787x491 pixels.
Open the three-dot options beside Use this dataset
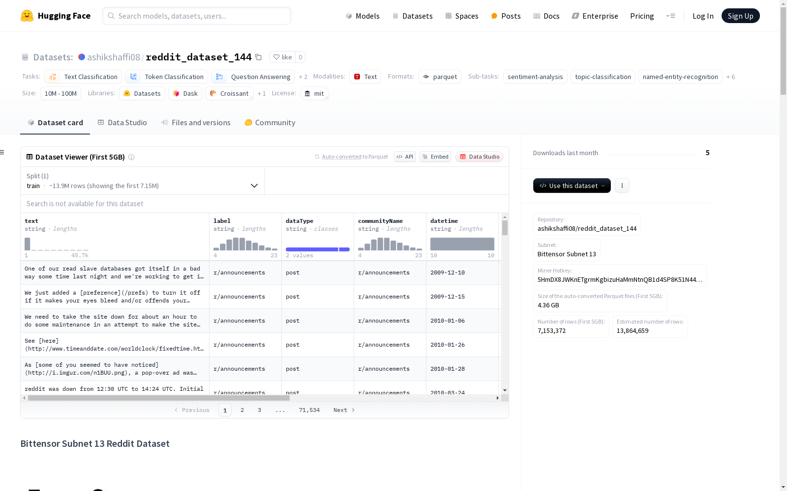tap(622, 186)
